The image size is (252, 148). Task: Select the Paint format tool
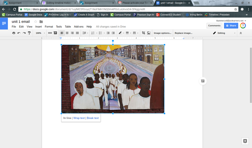point(29,33)
